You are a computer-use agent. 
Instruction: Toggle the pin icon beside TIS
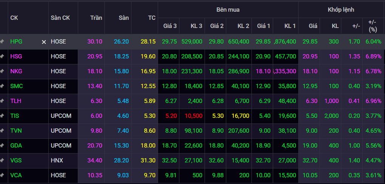pos(2,116)
